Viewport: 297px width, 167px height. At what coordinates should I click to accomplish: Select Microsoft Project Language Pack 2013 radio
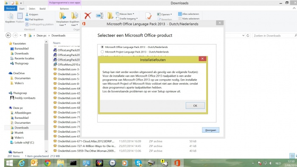click(102, 52)
